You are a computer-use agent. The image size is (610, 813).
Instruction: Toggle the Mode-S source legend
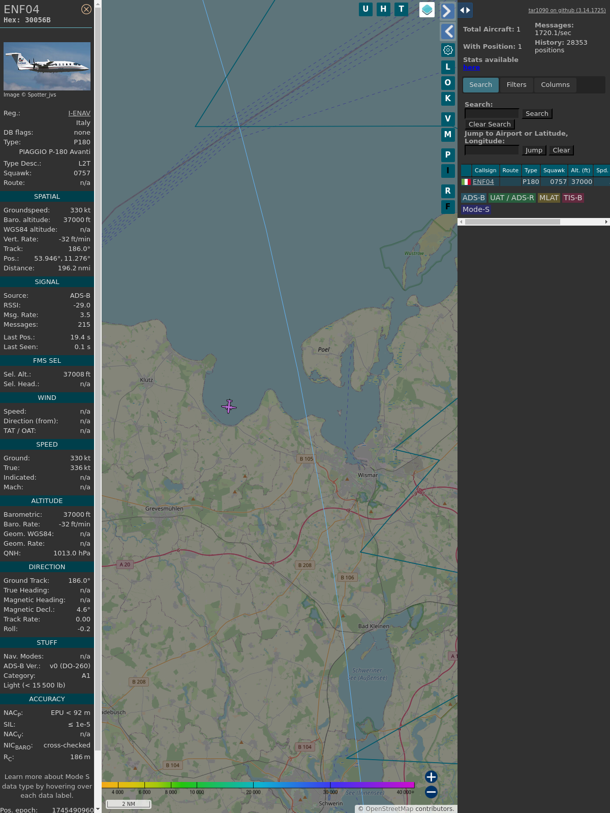click(476, 209)
